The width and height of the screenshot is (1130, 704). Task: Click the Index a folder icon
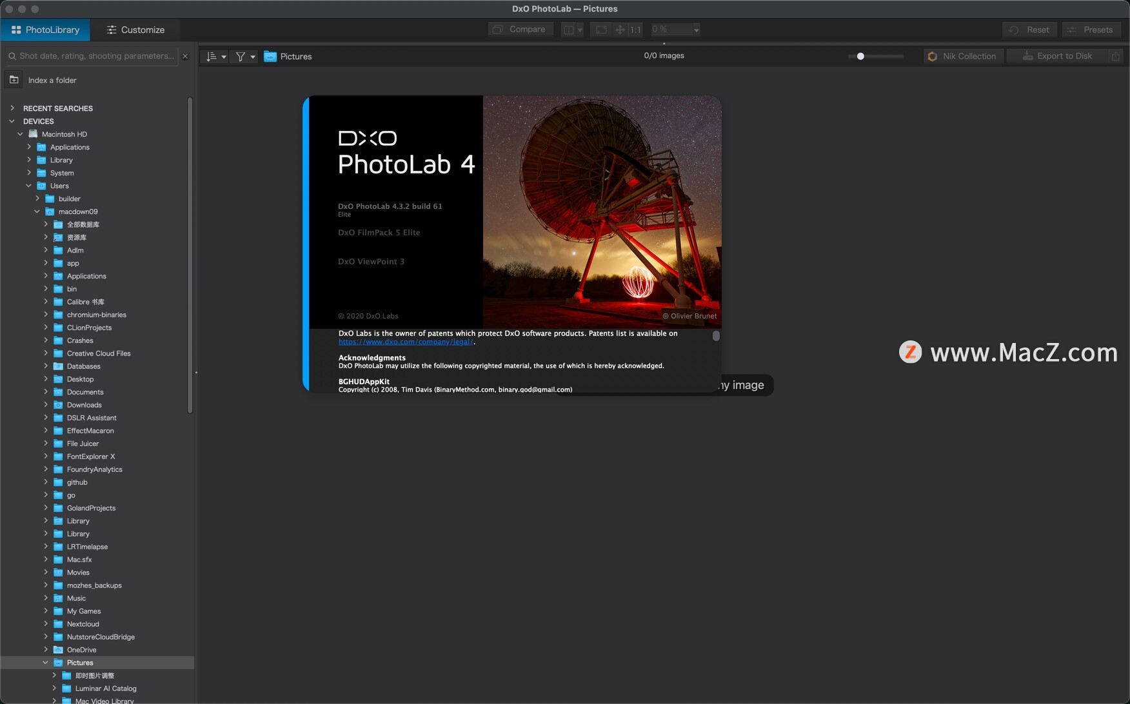(14, 80)
